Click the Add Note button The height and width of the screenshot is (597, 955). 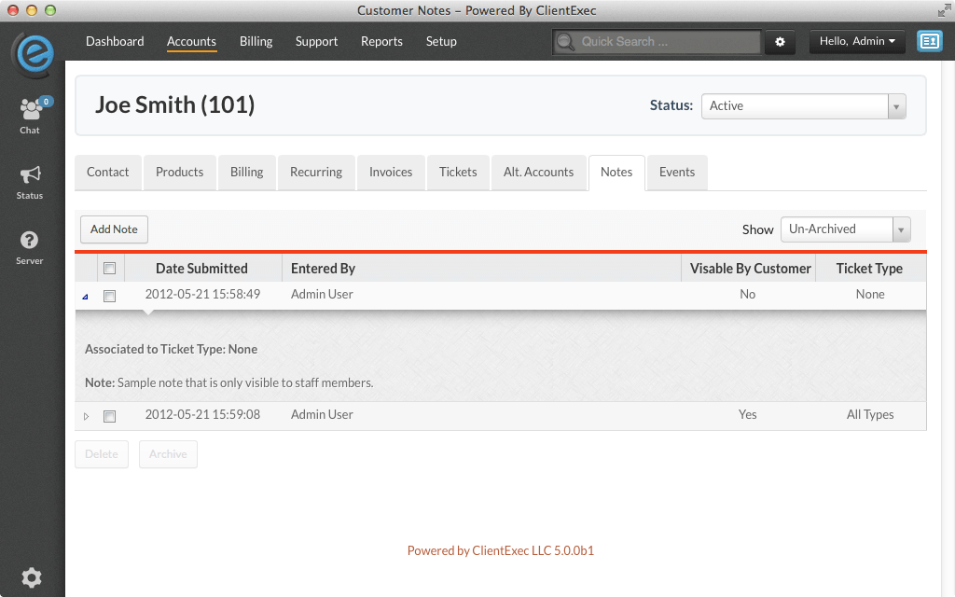point(114,229)
